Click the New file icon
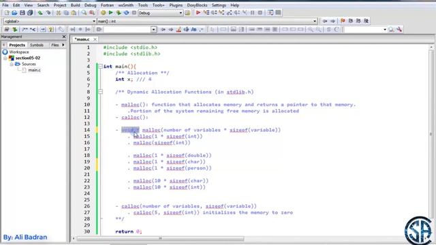The width and height of the screenshot is (436, 245). click(x=7, y=13)
